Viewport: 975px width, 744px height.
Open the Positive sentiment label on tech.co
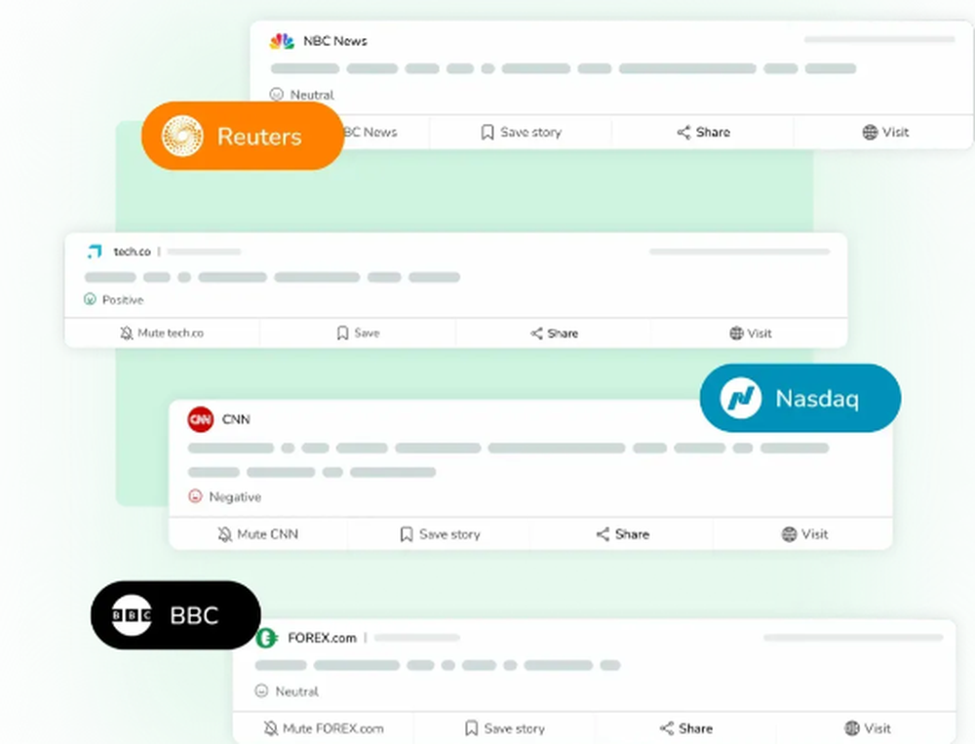click(111, 299)
